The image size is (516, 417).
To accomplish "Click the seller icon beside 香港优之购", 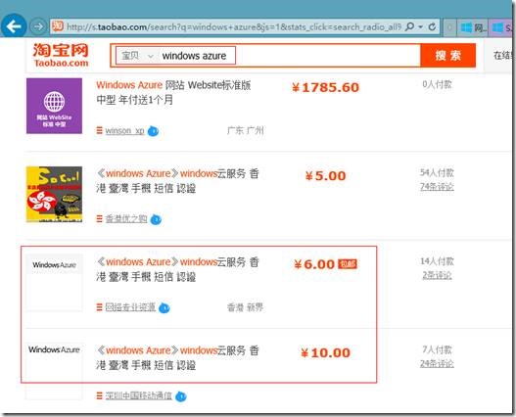I will tap(100, 218).
